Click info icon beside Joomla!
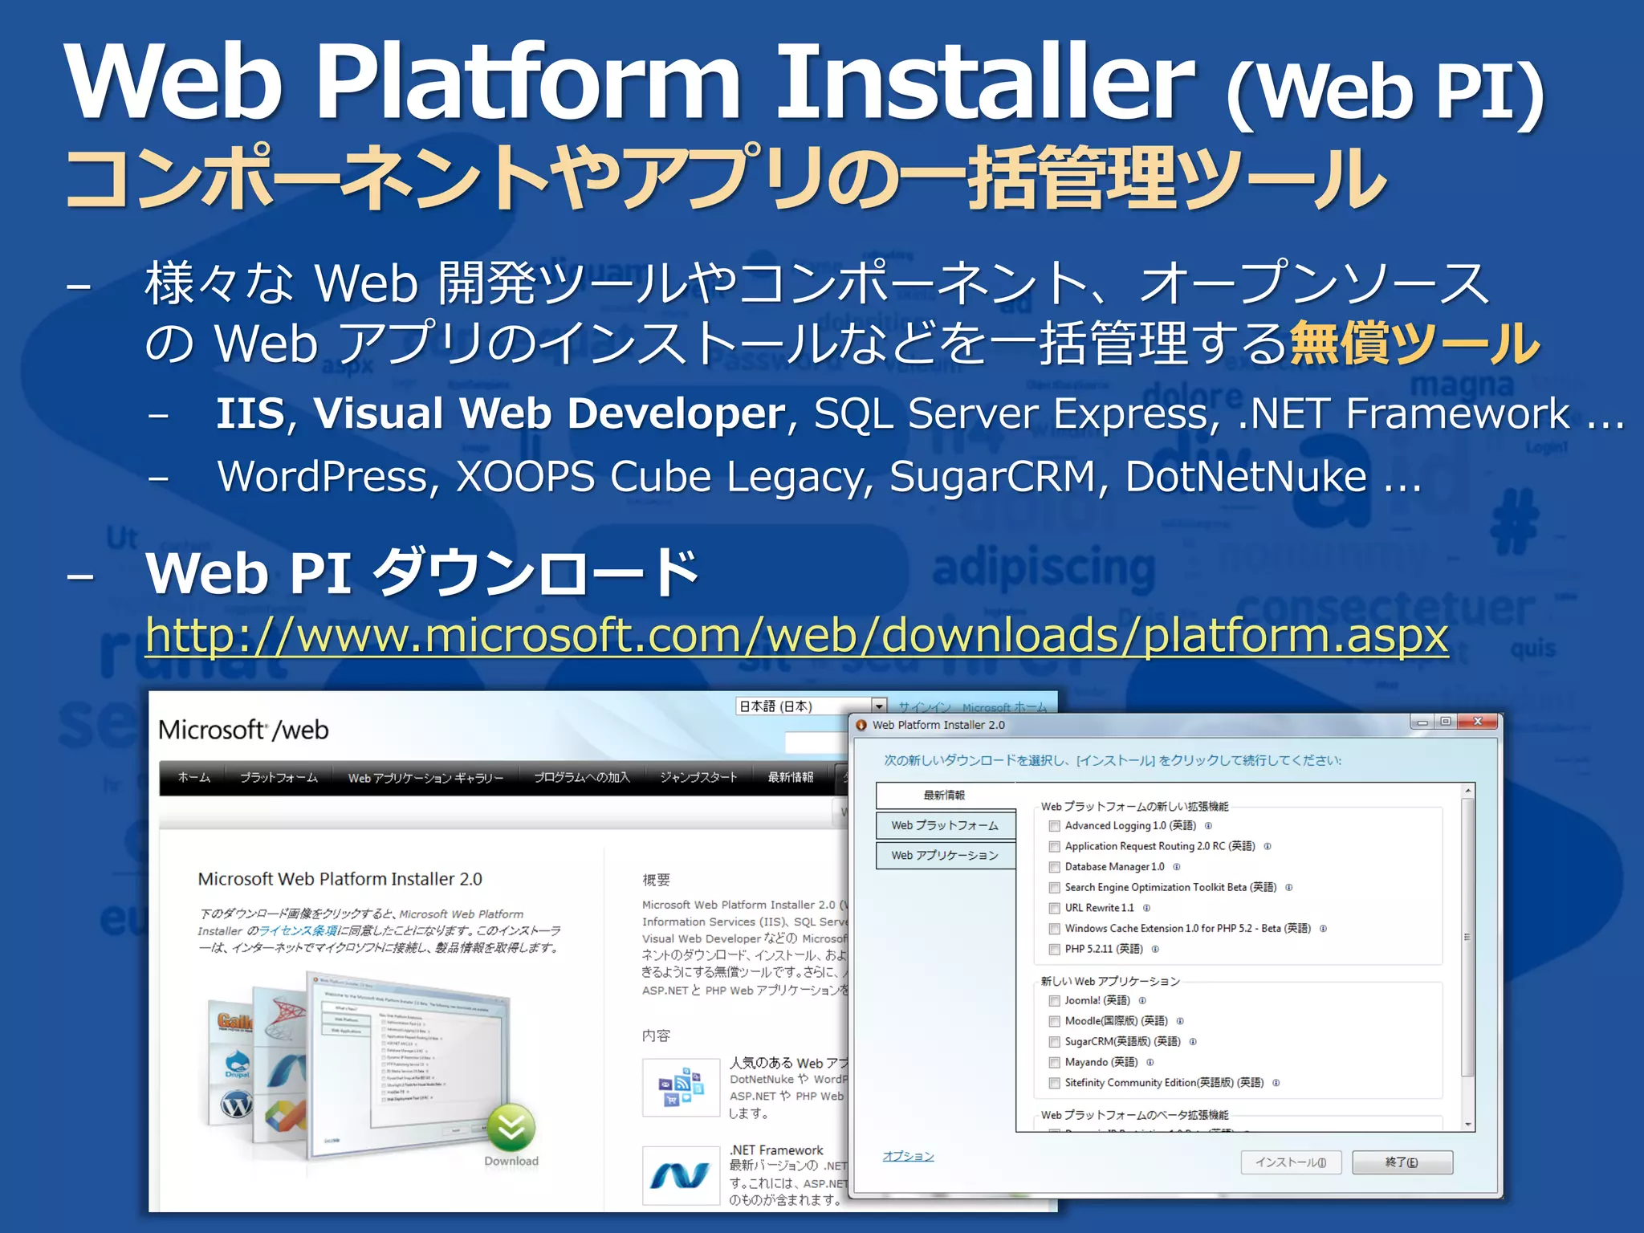The width and height of the screenshot is (1644, 1233). 1142,1001
